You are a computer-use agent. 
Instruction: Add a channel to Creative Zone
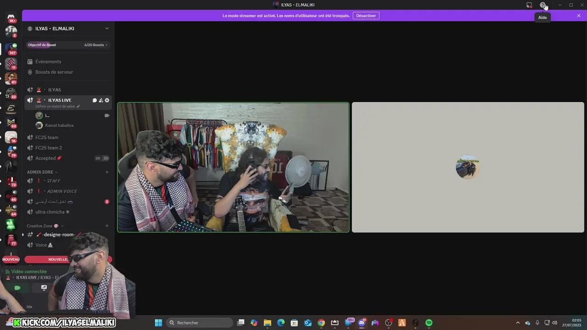107,225
